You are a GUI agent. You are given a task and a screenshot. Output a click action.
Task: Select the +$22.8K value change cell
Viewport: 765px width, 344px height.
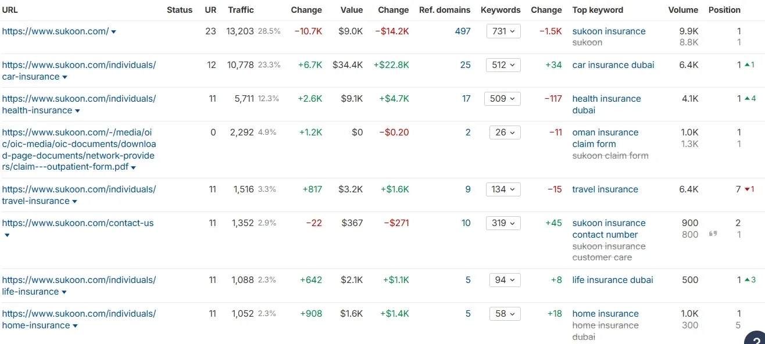(391, 65)
